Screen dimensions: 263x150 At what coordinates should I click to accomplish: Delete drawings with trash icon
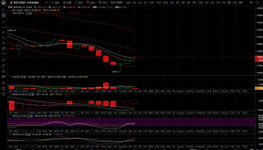point(4,94)
